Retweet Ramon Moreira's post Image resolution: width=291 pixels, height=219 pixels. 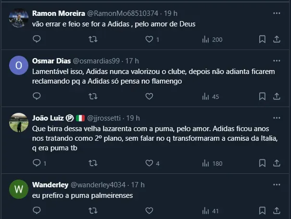click(x=93, y=39)
